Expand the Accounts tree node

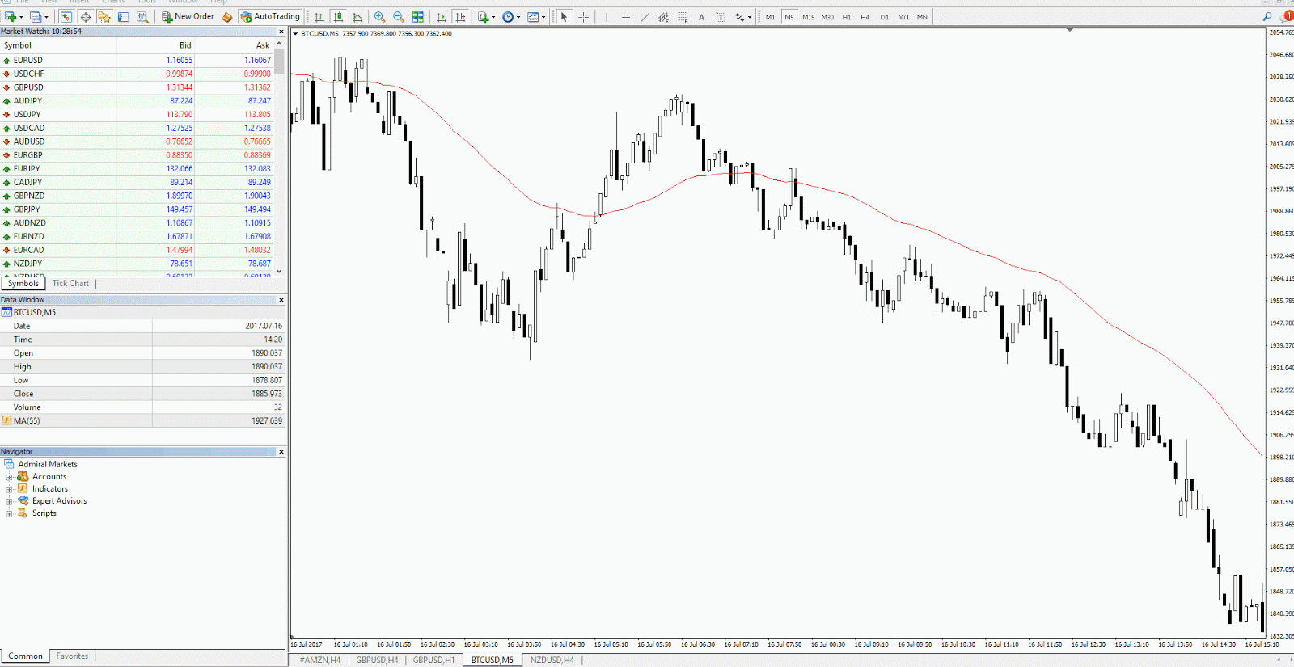tap(9, 477)
